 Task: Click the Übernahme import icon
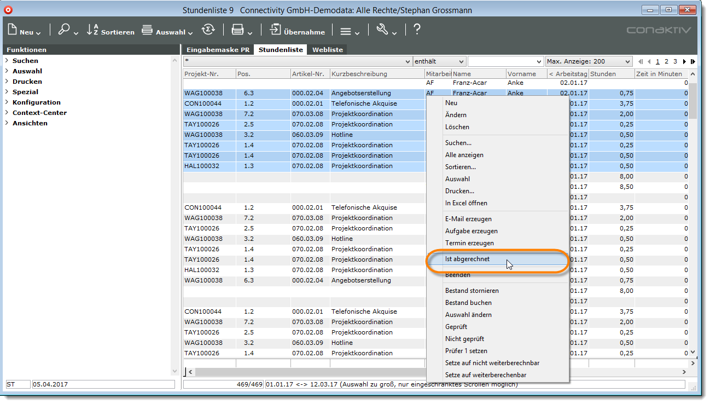pyautogui.click(x=275, y=31)
